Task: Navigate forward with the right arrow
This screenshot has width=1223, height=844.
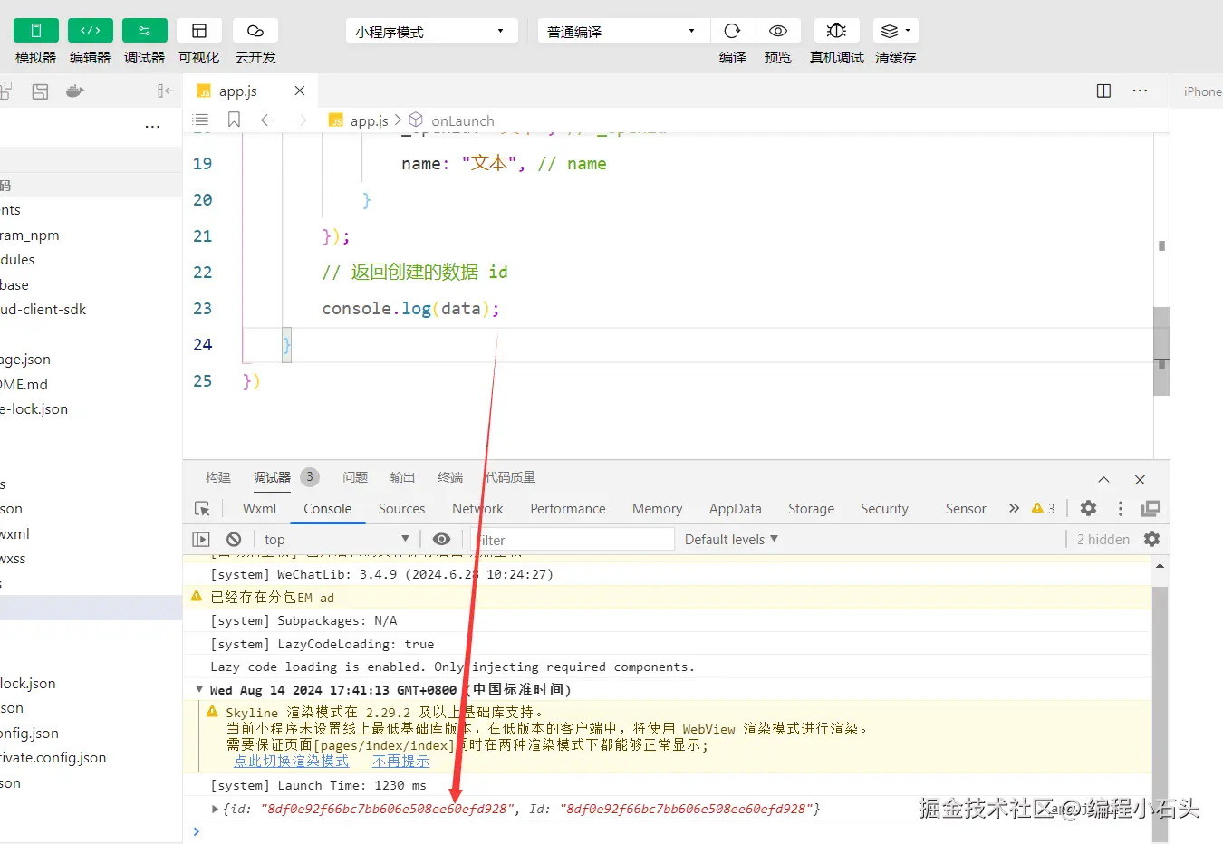Action: (300, 120)
